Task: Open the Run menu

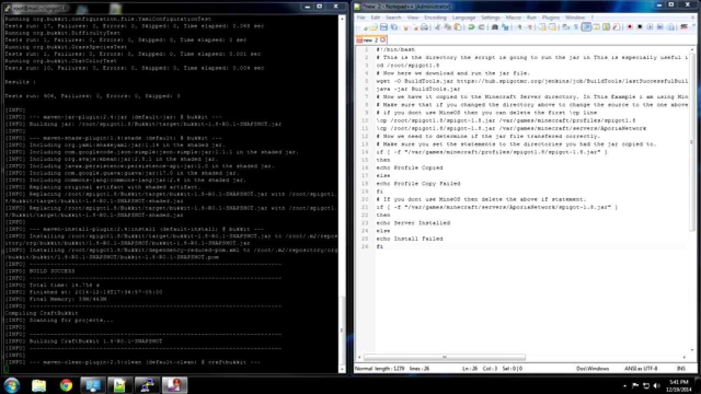Action: (532, 18)
